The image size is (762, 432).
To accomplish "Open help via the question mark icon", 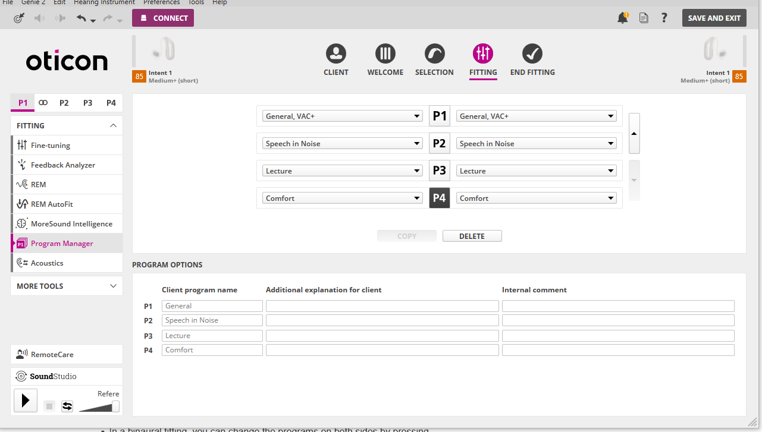I will (x=664, y=18).
